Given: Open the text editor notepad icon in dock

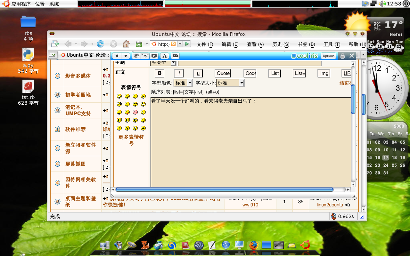Looking at the screenshot, I should (x=212, y=245).
